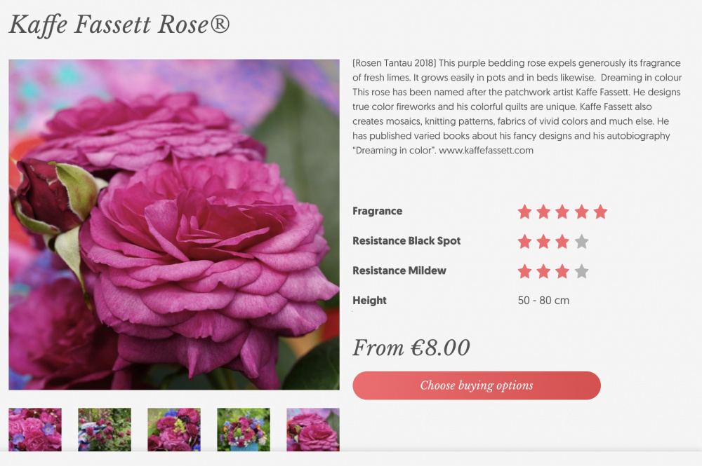The width and height of the screenshot is (702, 466).
Task: Click the first star of Resistance Black Spot
Action: click(524, 242)
